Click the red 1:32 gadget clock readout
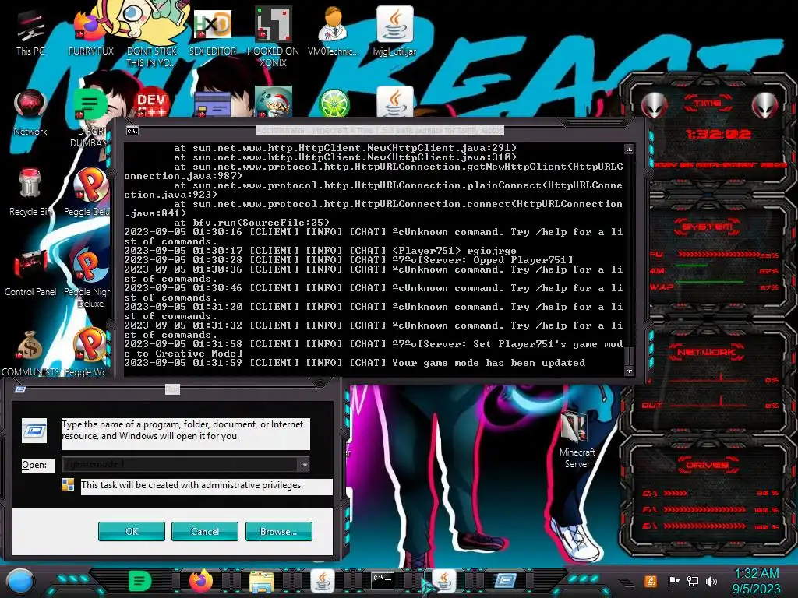Image resolution: width=798 pixels, height=598 pixels. click(x=718, y=134)
